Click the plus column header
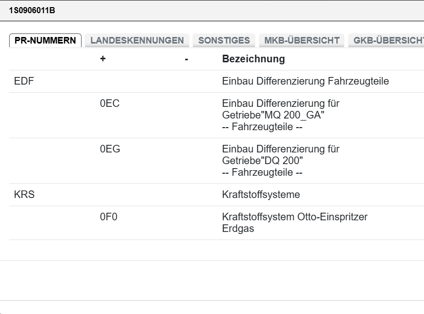 tap(102, 59)
